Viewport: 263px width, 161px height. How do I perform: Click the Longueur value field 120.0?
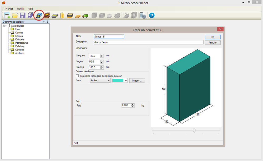(x=95, y=56)
